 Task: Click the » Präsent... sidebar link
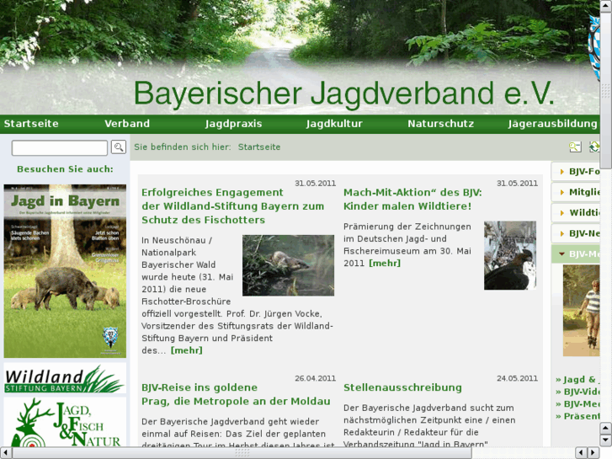577,416
